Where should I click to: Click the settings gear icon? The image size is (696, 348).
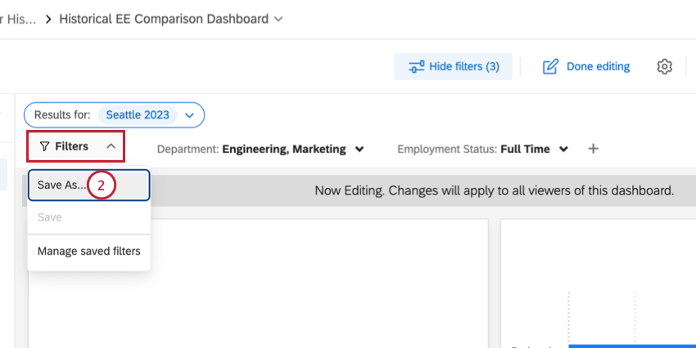[664, 66]
